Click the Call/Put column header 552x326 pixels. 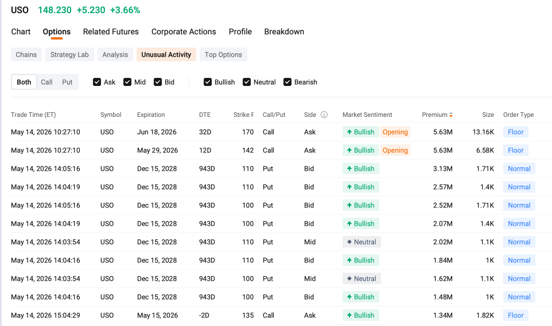coord(274,115)
